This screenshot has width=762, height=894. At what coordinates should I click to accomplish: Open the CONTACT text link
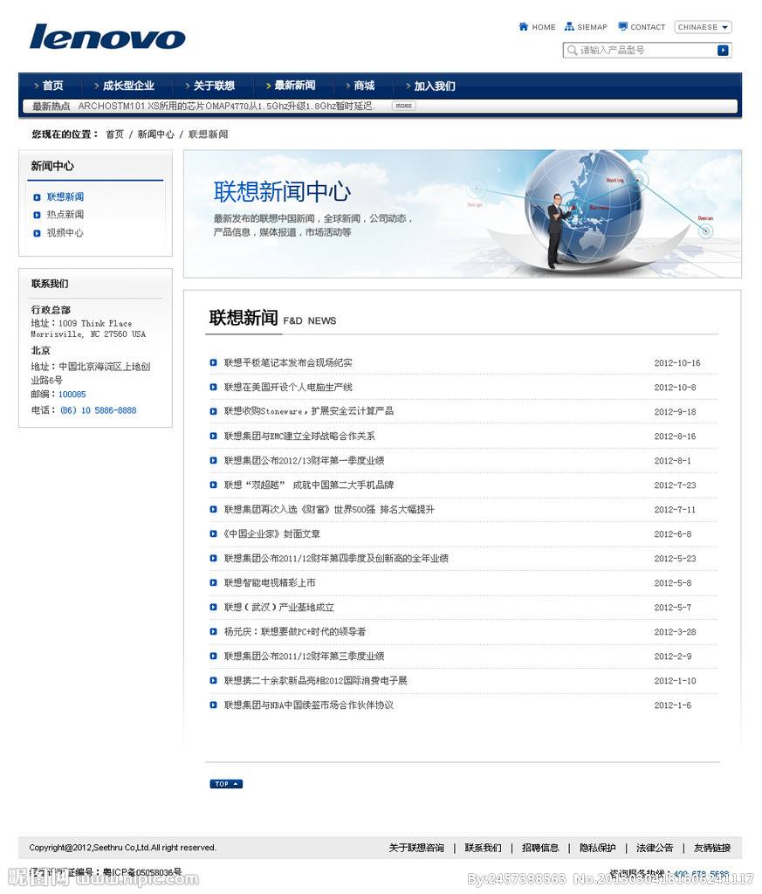click(x=648, y=27)
